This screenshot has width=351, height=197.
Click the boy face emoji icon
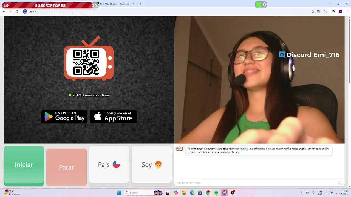pos(158,164)
